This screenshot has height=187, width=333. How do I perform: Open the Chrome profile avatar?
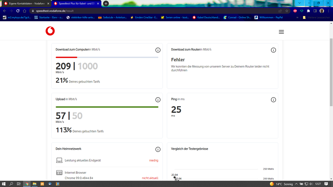pyautogui.click(x=322, y=11)
